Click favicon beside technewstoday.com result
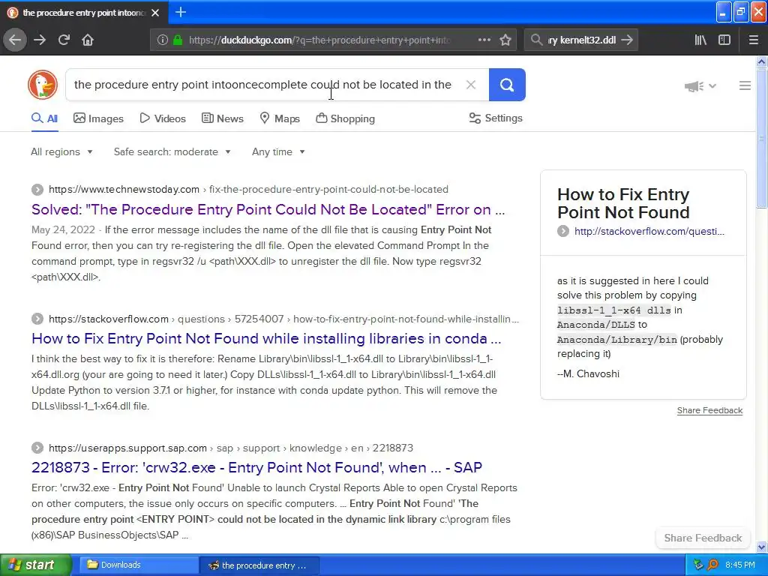The width and height of the screenshot is (768, 576). tap(37, 190)
